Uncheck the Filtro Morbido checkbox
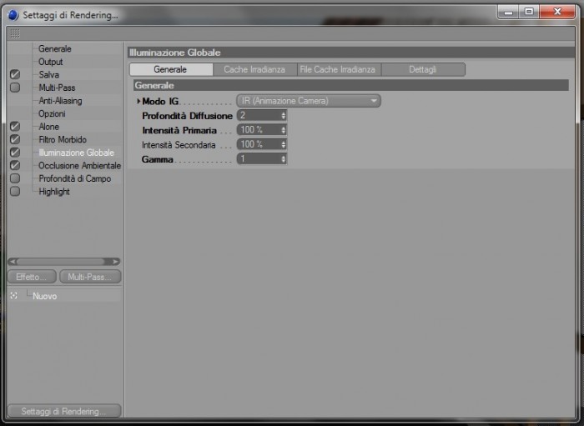Viewport: 584px width, 426px height. (15, 139)
